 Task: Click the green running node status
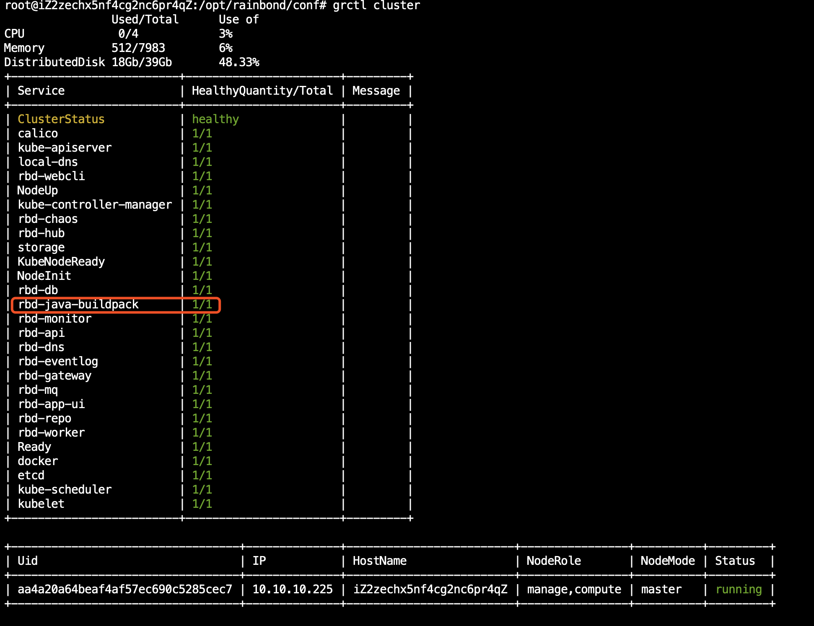pyautogui.click(x=739, y=590)
